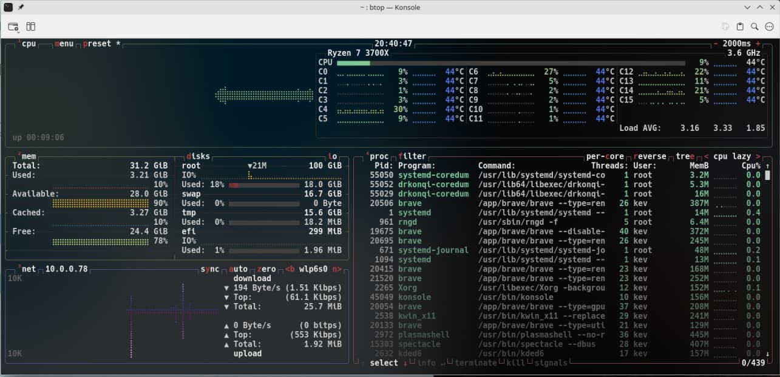Open the Konsole hamburger menu
Screen dimensions: 780x377
click(769, 27)
